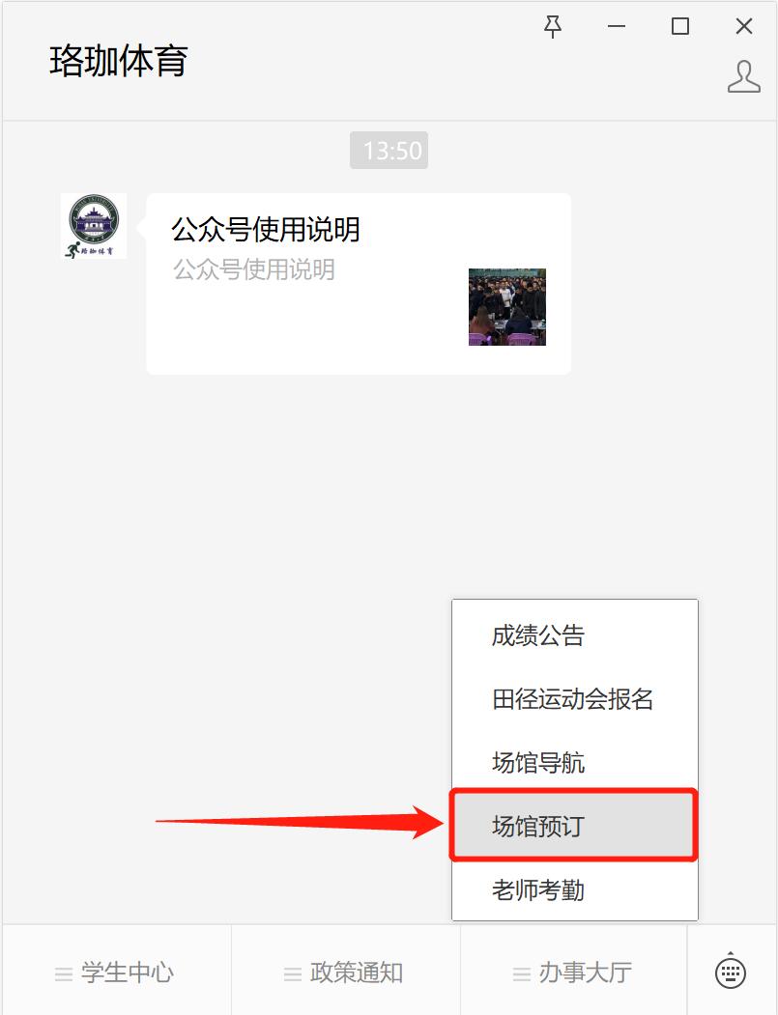Select 老师考勤 from the popup menu

[575, 888]
